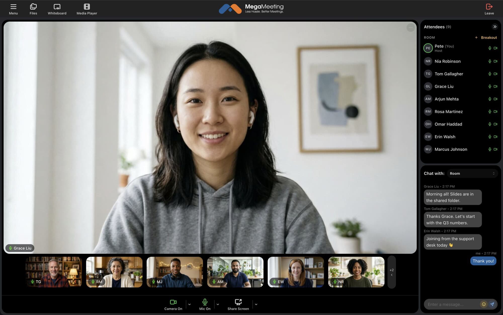Start Share Screen
Viewport: 503px width, 315px height.
click(238, 304)
